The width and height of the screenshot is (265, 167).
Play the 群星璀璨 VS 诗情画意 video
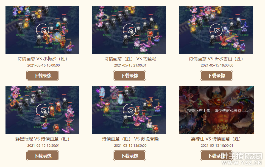(x=42, y=110)
